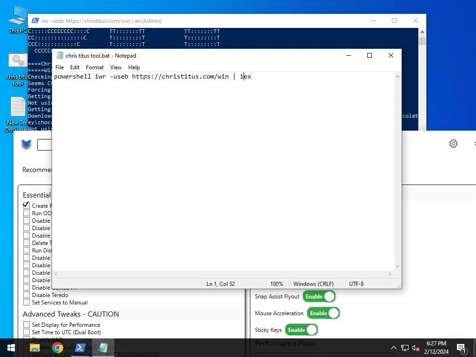Screen dimensions: 476x357
Task: Switch to PowerShell on the taskbar
Action: [80, 348]
